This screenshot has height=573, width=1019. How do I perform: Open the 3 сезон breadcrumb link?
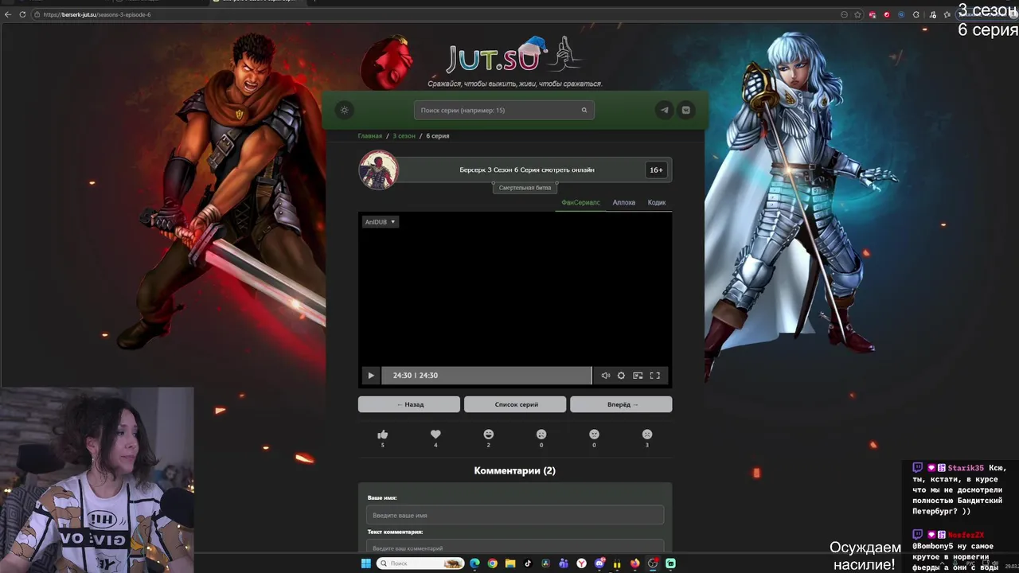(x=404, y=136)
